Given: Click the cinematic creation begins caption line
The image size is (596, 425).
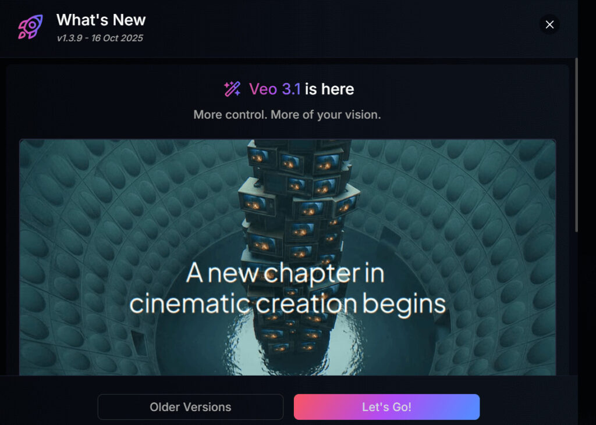Looking at the screenshot, I should click(x=288, y=304).
